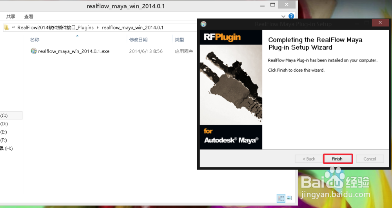Maximize the Explorer window
The height and width of the screenshot is (208, 392).
point(272,5)
